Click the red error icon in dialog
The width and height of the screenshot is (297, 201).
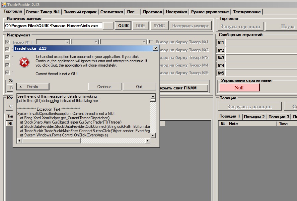[24, 62]
